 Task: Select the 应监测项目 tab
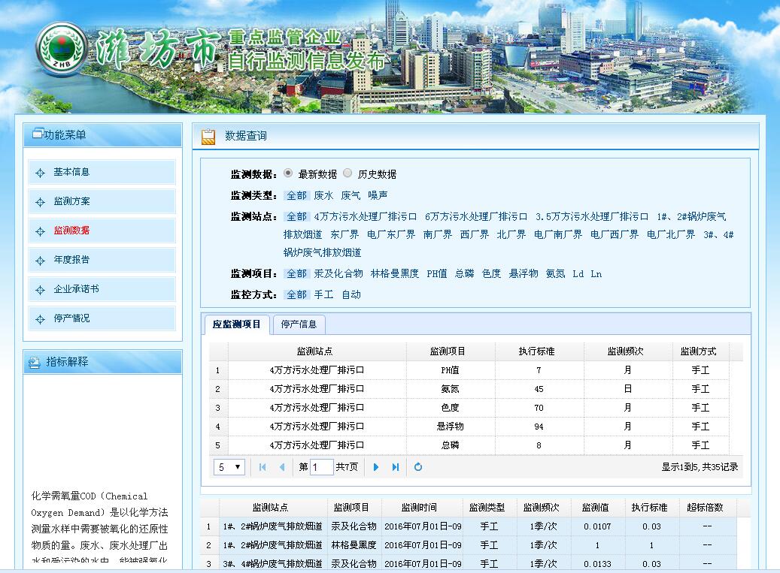tap(237, 324)
